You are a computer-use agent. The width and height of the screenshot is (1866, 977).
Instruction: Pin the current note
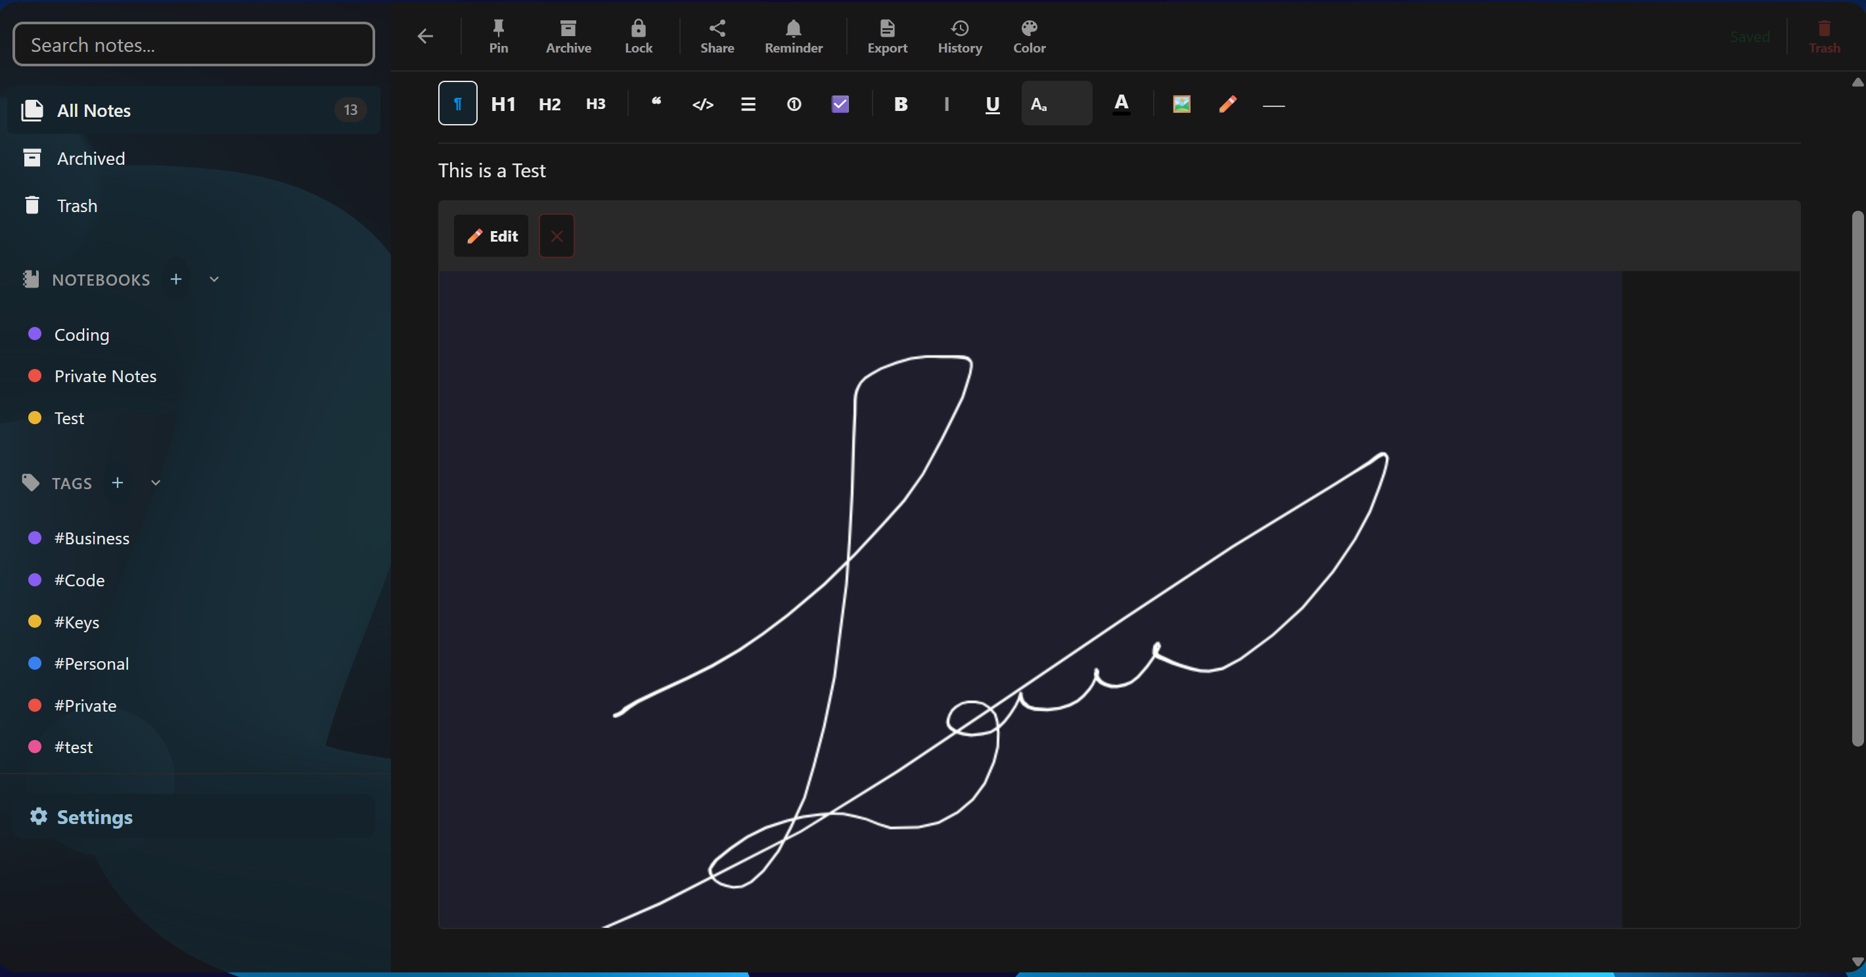pos(499,36)
